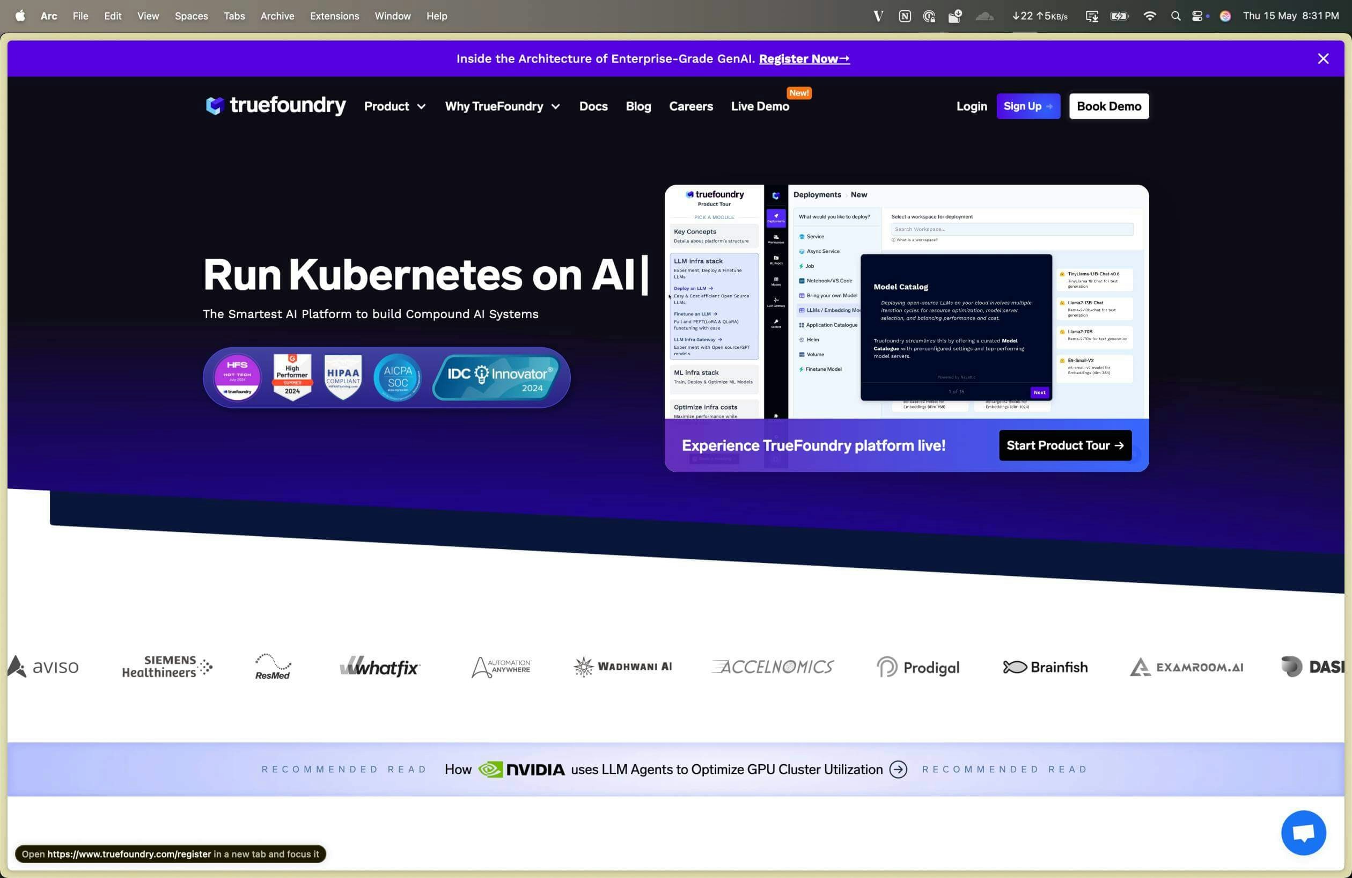Open the chat support bubble
Viewport: 1352px width, 878px height.
[x=1303, y=832]
